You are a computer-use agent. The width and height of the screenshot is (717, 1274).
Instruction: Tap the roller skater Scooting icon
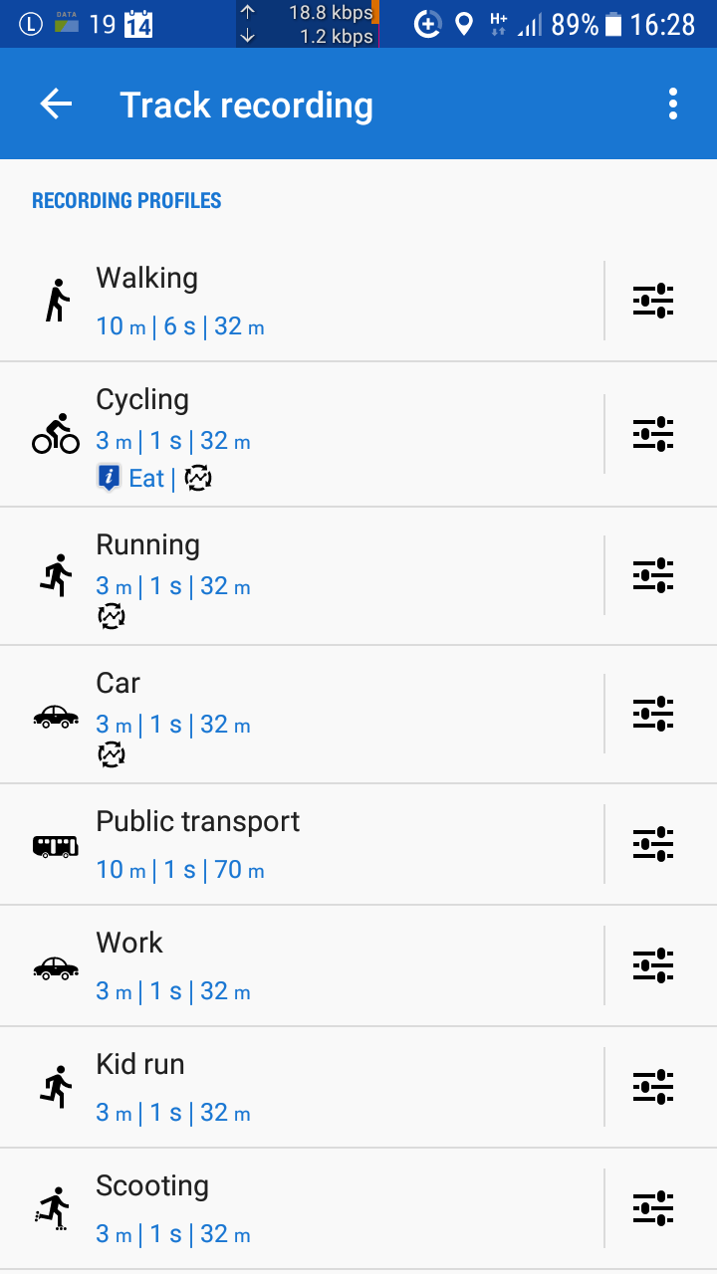tap(53, 1208)
